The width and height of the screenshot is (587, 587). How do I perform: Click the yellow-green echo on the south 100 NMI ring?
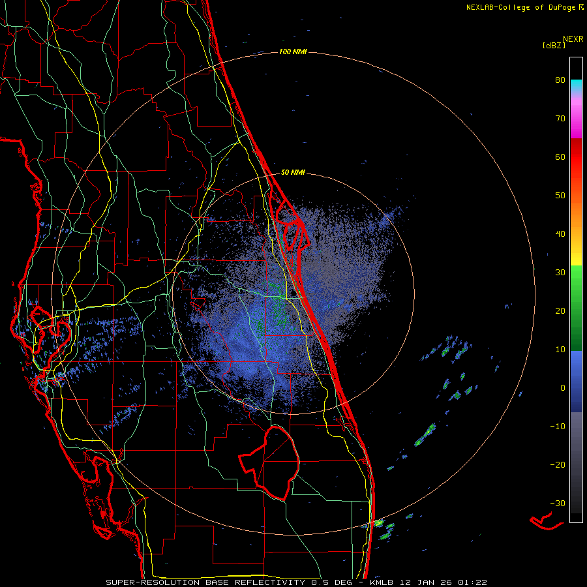[378, 522]
